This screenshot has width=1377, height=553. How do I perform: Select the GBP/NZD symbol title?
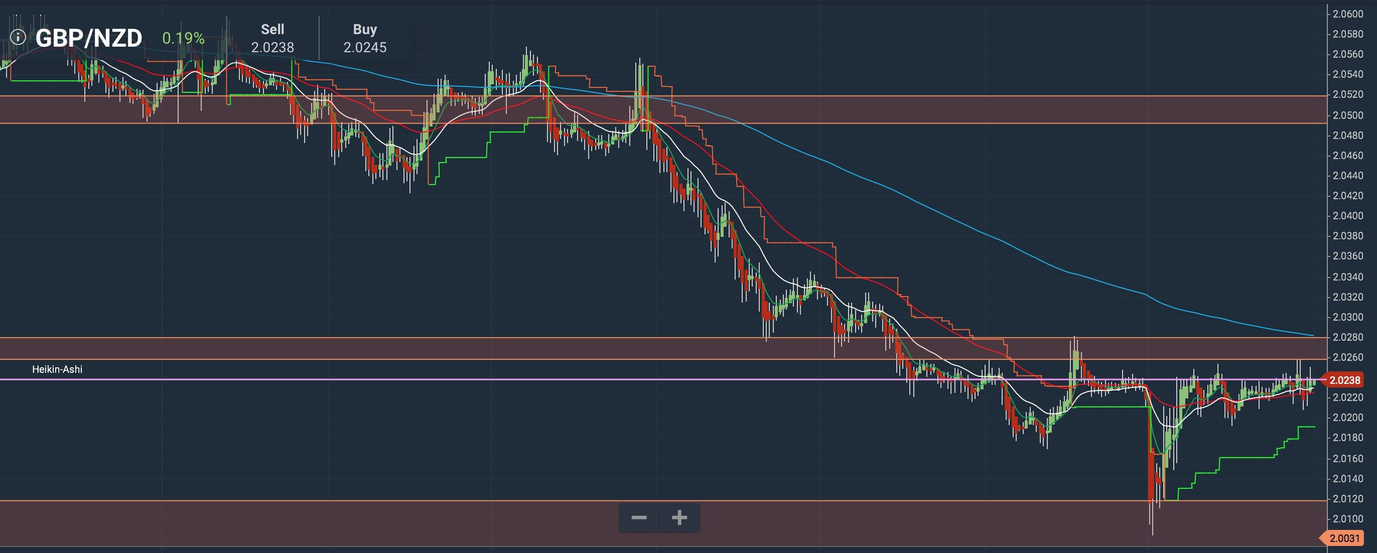89,38
